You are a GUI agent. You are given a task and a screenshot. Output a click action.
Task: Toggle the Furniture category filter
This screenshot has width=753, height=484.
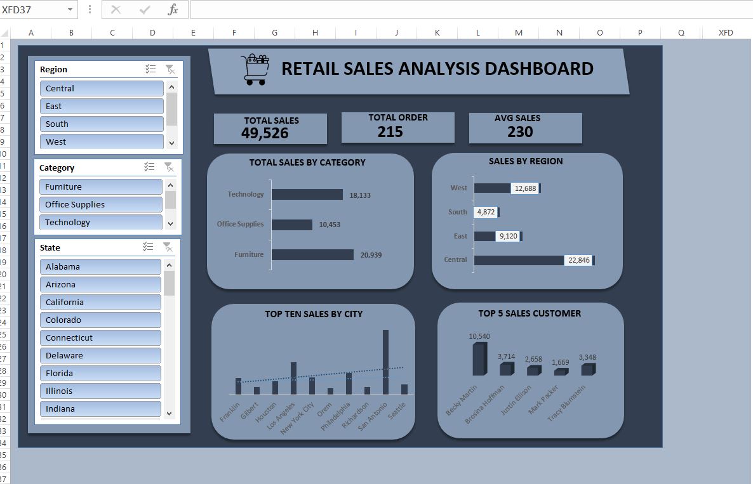100,186
